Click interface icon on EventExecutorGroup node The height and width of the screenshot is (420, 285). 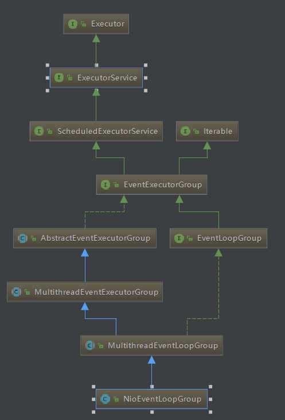pos(106,184)
